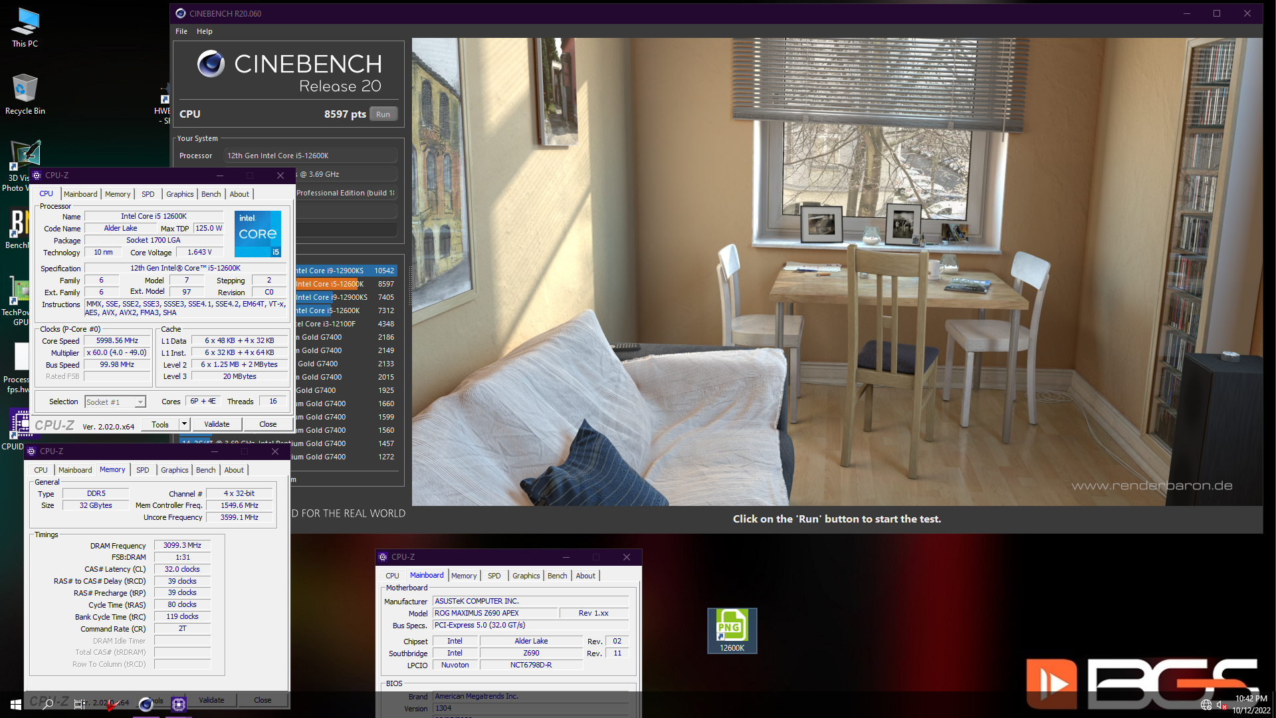Switch to Cinebench via taskbar icon
Image resolution: width=1276 pixels, height=718 pixels.
146,704
